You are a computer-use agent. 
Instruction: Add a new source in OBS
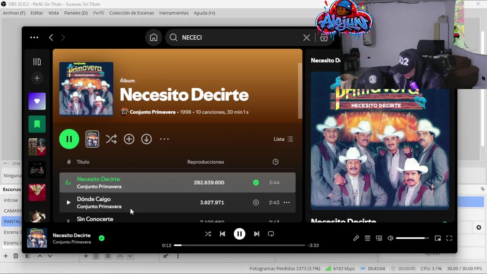(86, 256)
